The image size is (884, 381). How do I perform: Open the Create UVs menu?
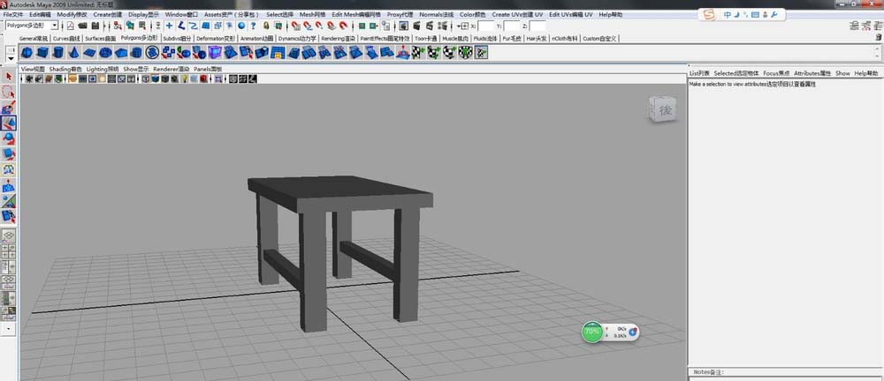click(x=517, y=14)
